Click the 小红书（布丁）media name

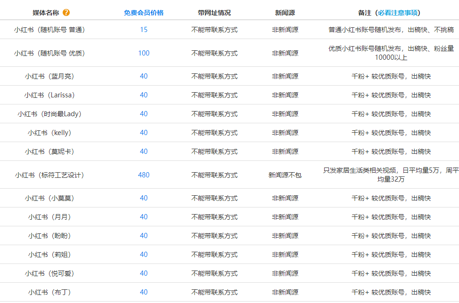pos(49,292)
